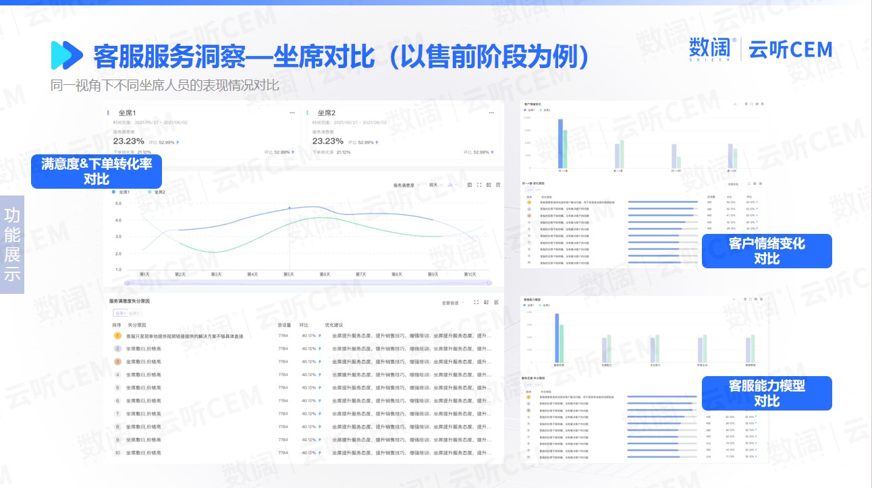Click the 客户情绪变化对比 blue label
Viewport: 872px width, 488px height.
coord(767,251)
